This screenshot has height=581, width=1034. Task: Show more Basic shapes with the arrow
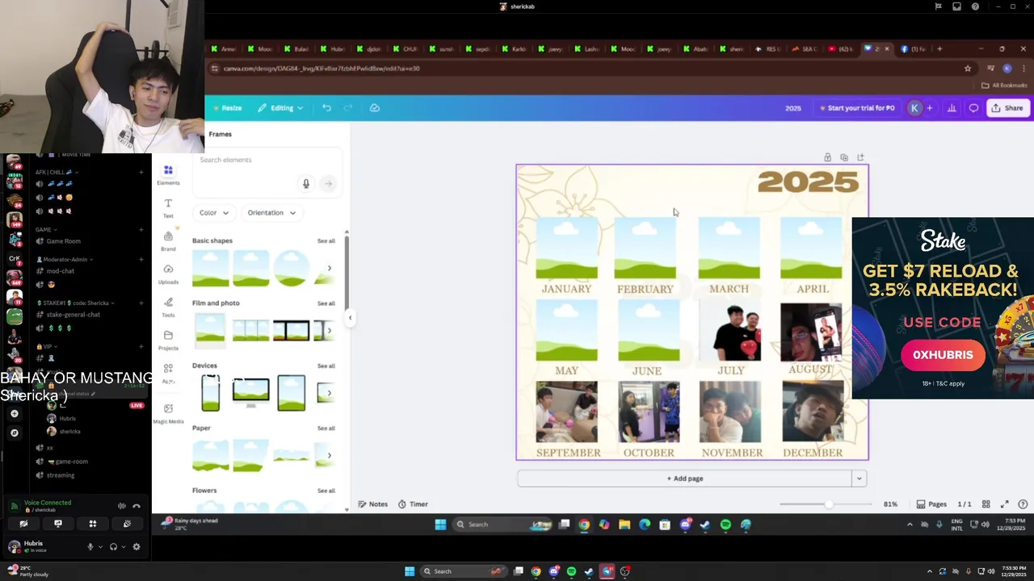(x=329, y=268)
